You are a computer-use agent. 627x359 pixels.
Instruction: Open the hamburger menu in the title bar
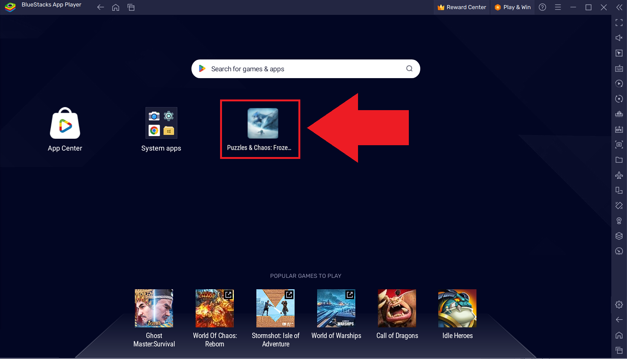coord(558,7)
